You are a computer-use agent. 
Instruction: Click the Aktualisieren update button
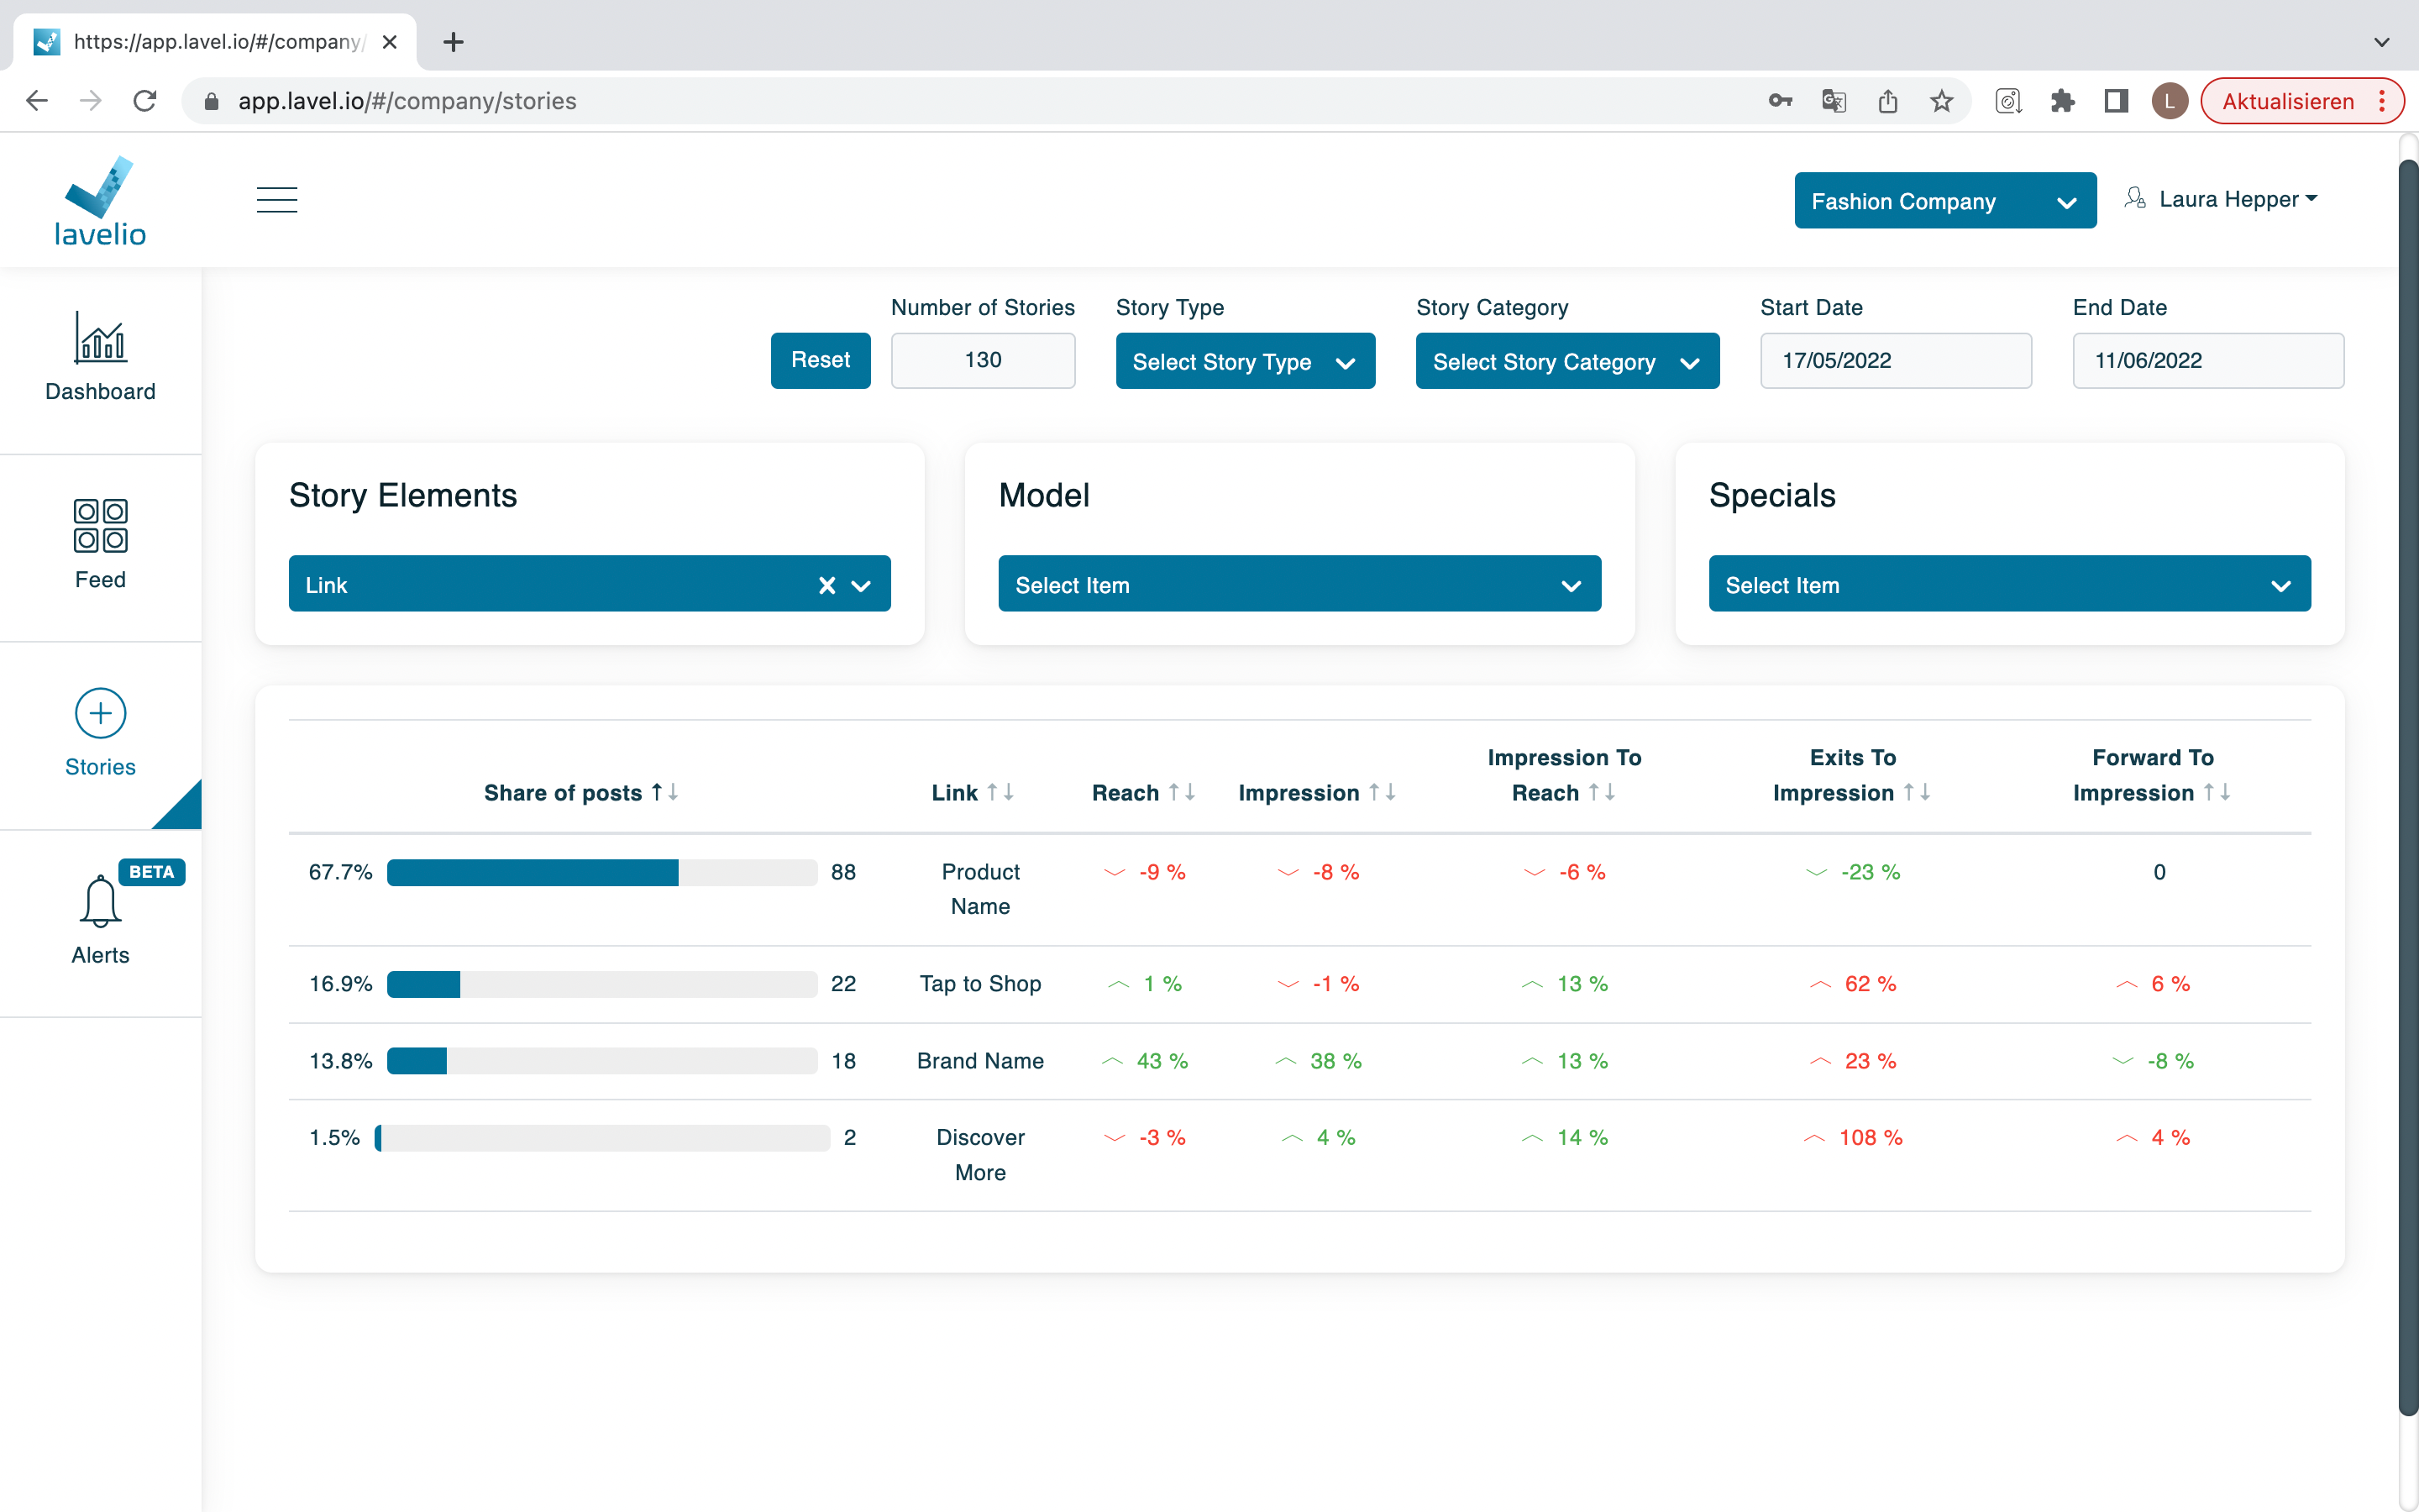pos(2287,101)
